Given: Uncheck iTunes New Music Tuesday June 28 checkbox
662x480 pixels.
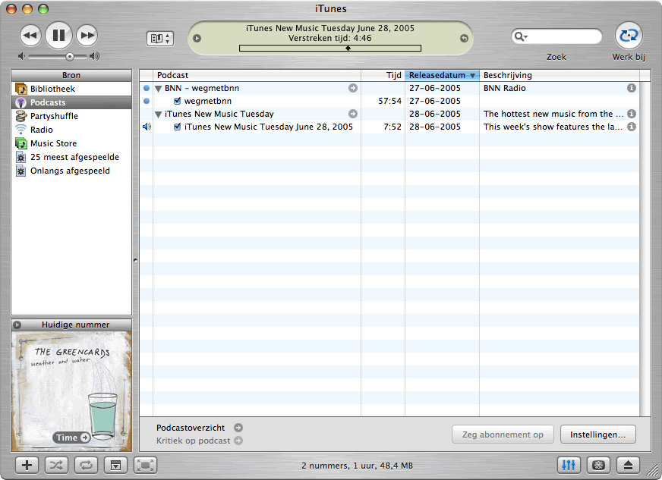Looking at the screenshot, I should click(x=178, y=127).
